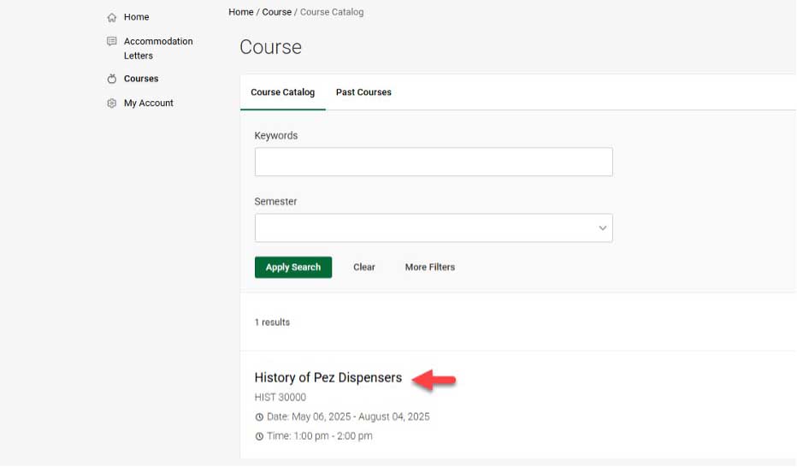Viewport: 797px width, 467px height.
Task: Click the Accommodation Letters message icon
Action: pyautogui.click(x=111, y=41)
